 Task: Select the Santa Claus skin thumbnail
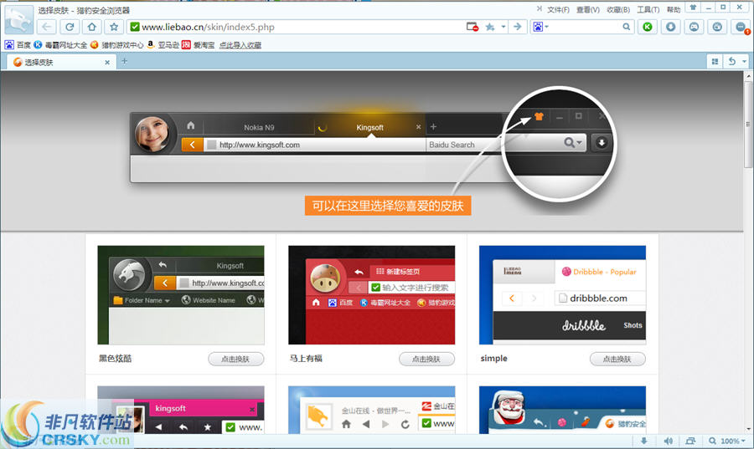click(x=563, y=411)
